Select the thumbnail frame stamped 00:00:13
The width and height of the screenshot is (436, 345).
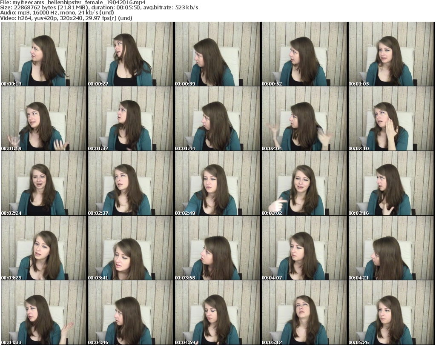(44, 54)
